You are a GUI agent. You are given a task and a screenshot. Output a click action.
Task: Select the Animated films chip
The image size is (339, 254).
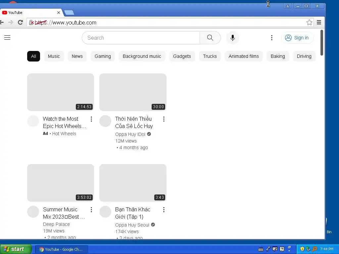244,56
